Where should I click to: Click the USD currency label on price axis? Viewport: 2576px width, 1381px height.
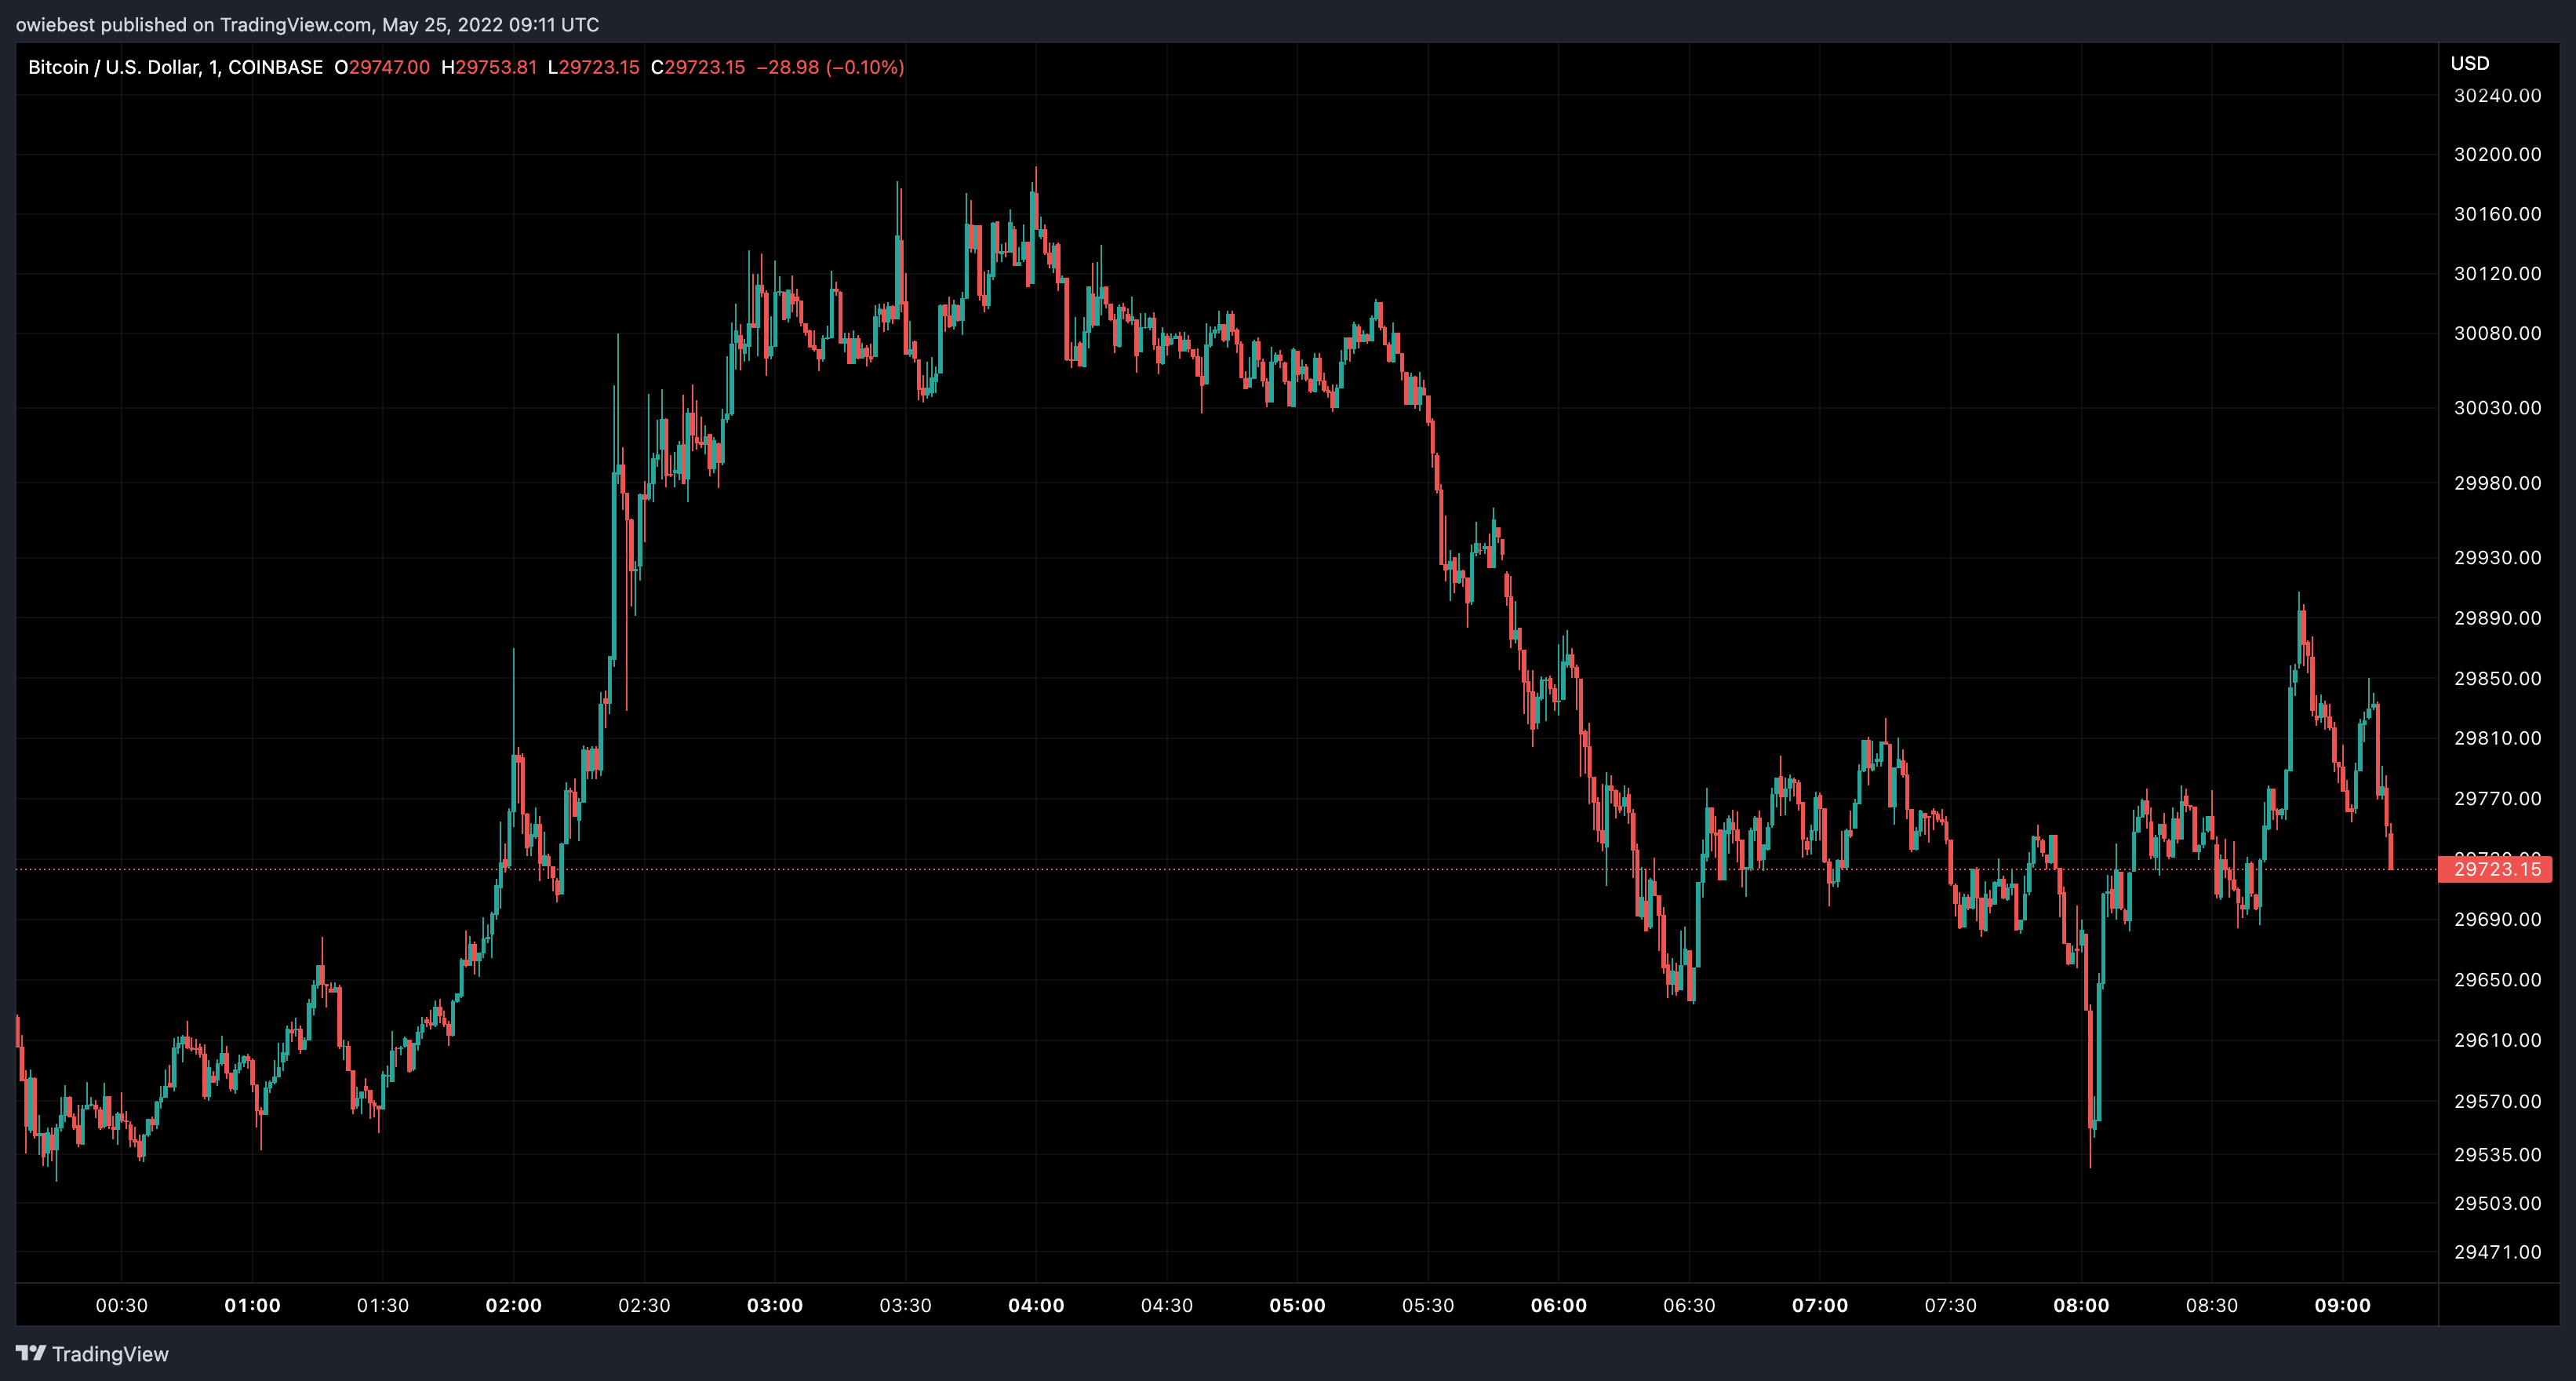coord(2469,63)
